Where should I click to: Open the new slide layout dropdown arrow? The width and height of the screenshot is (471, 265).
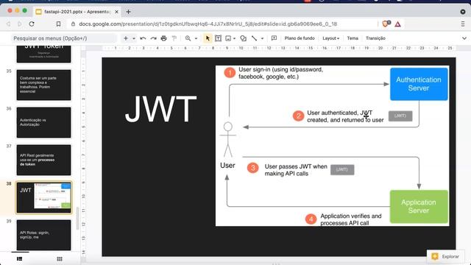[134, 38]
